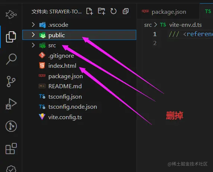Viewport: 213px width, 172px height.
Task: Expand the src folder
Action: point(79,45)
